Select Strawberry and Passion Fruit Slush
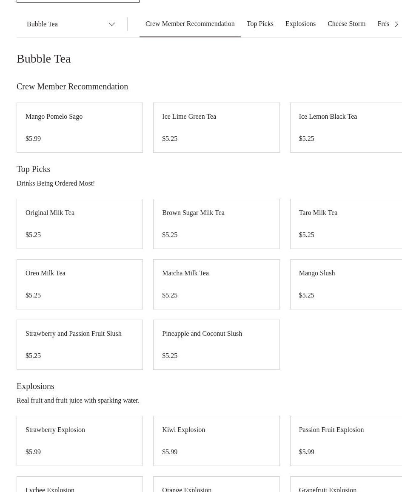402x492 pixels. 80,344
